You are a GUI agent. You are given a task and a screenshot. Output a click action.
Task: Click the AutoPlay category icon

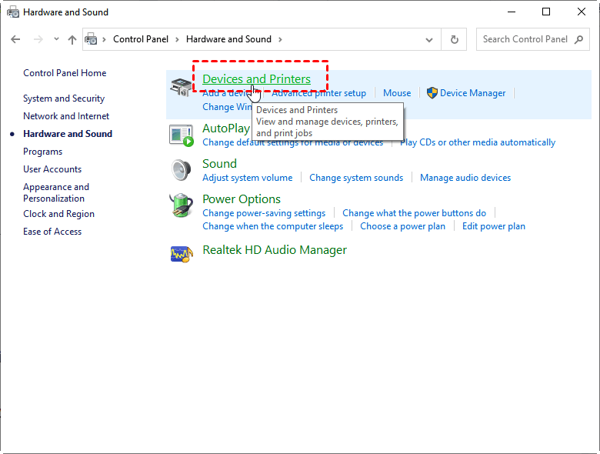tap(181, 135)
